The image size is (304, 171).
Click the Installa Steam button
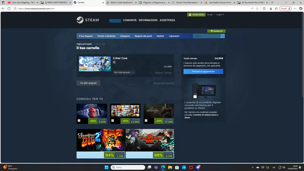196,15
